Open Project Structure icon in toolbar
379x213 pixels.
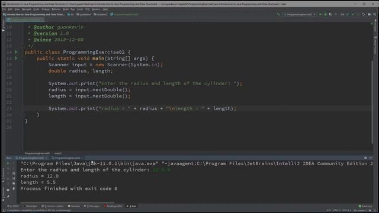(x=370, y=14)
